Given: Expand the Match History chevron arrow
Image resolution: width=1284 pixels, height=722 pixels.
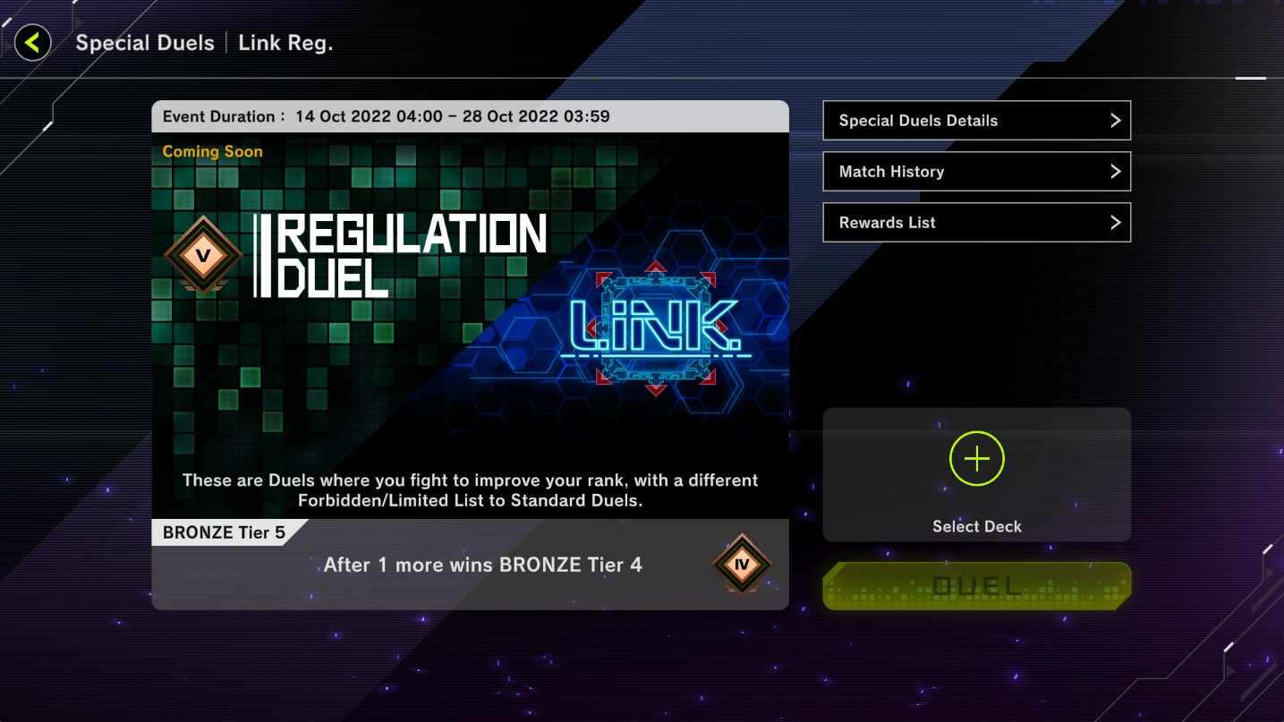Looking at the screenshot, I should pos(1115,172).
